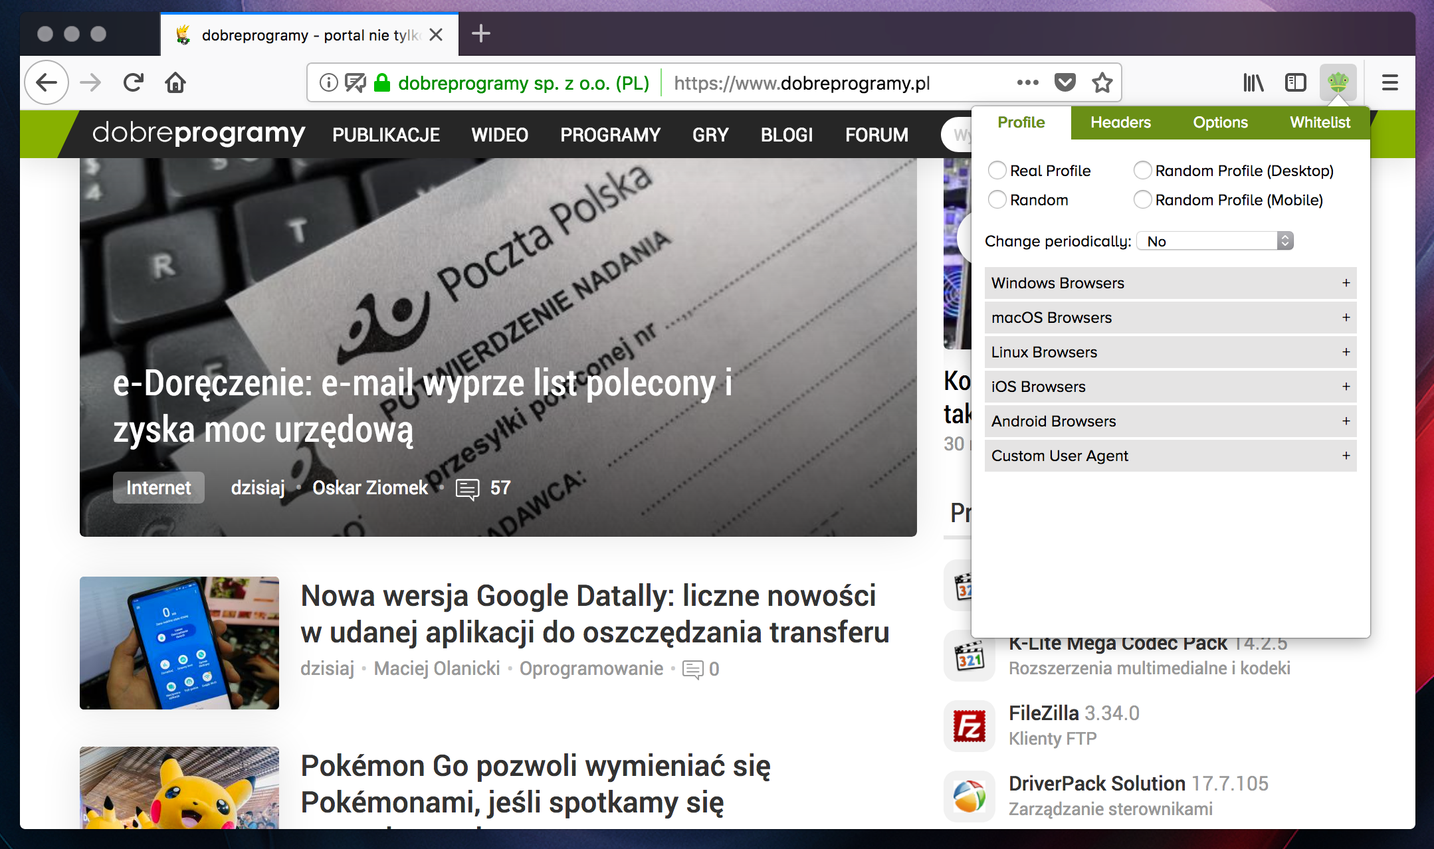
Task: Open FORUM site menu
Action: [876, 135]
